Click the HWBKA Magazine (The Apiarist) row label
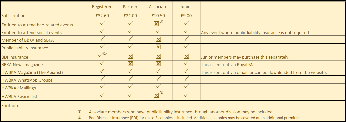346x122 pixels. tap(32, 72)
